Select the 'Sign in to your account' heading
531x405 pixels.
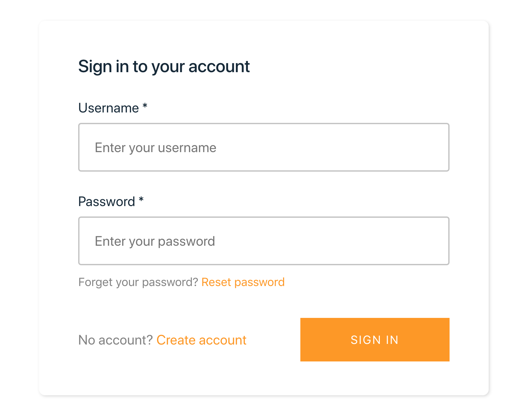(x=164, y=67)
